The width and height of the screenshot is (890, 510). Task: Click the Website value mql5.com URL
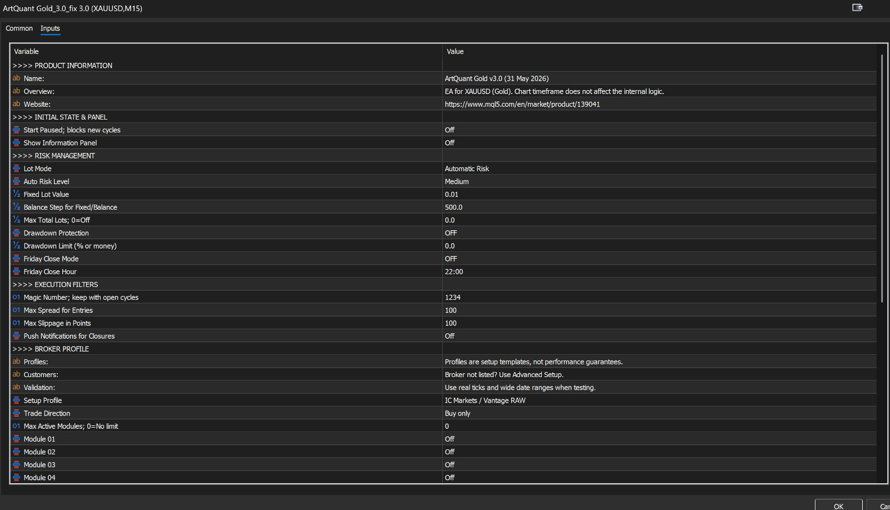522,104
